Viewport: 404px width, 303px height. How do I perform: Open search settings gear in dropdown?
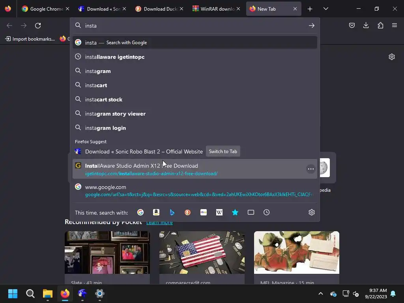pos(312,212)
